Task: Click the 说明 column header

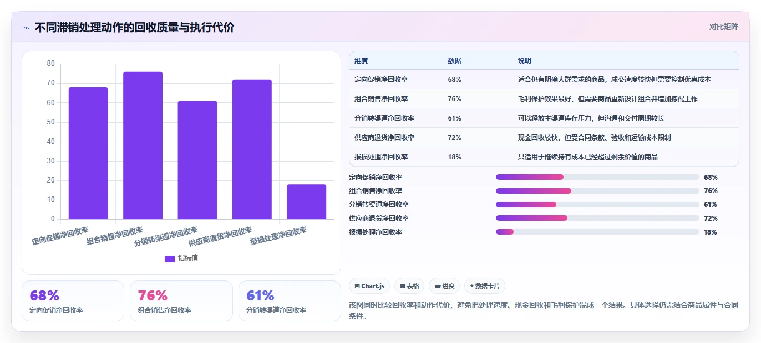Action: [525, 61]
